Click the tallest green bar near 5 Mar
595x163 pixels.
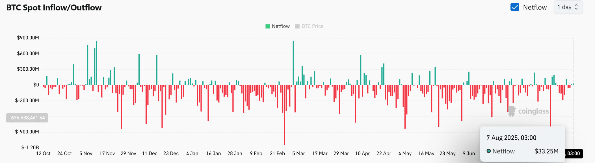tap(293, 62)
